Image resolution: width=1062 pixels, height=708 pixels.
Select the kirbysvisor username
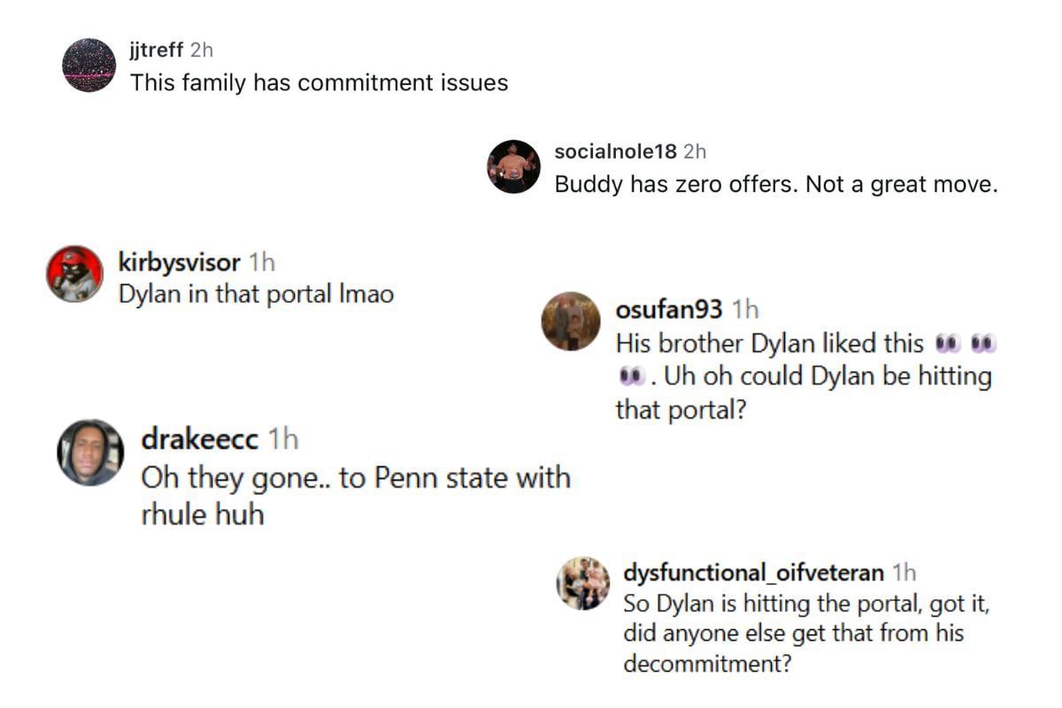point(179,262)
